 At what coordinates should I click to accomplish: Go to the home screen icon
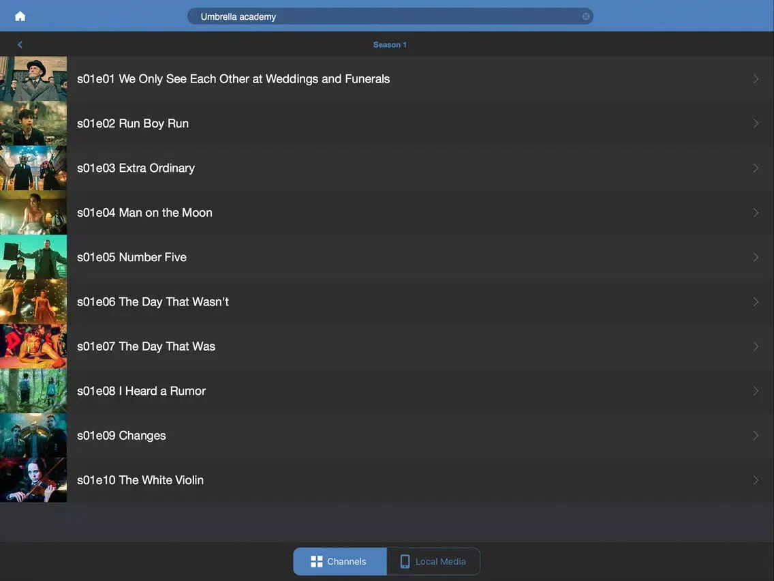(x=20, y=16)
